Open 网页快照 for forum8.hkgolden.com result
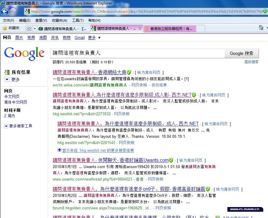Screen dimensions: 268x218 [x=163, y=208]
